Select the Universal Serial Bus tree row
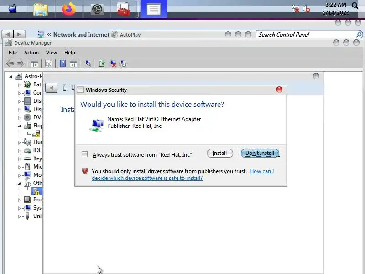 pyautogui.click(x=32, y=216)
